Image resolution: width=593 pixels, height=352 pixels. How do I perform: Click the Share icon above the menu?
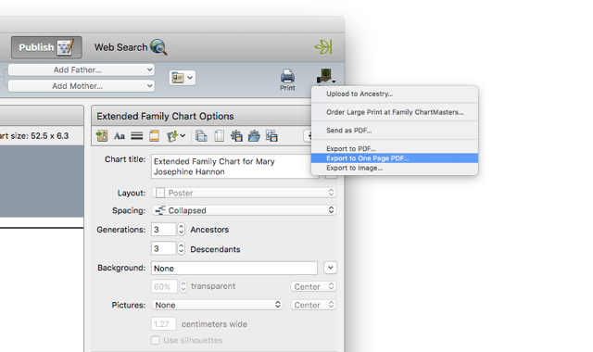[325, 76]
